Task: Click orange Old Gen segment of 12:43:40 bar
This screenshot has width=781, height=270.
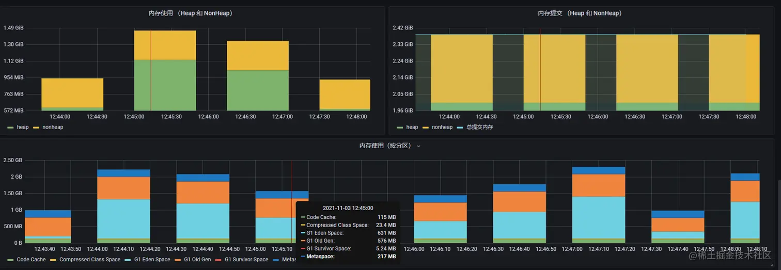Action: [48, 227]
